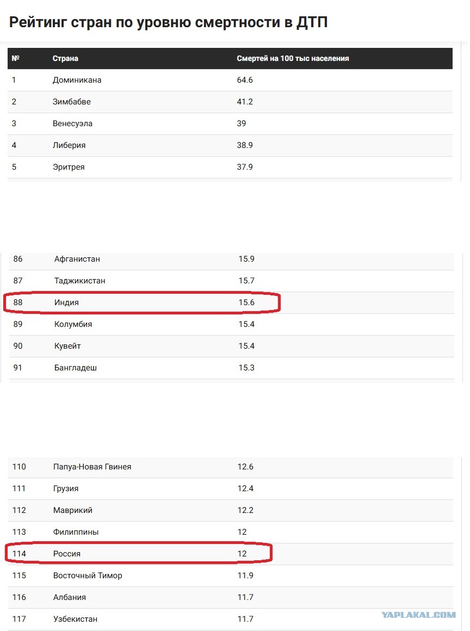Select the Грузия row
The image size is (470, 631).
(x=231, y=489)
